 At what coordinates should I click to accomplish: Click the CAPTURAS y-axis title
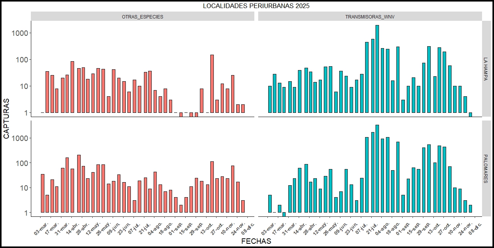coord(7,118)
